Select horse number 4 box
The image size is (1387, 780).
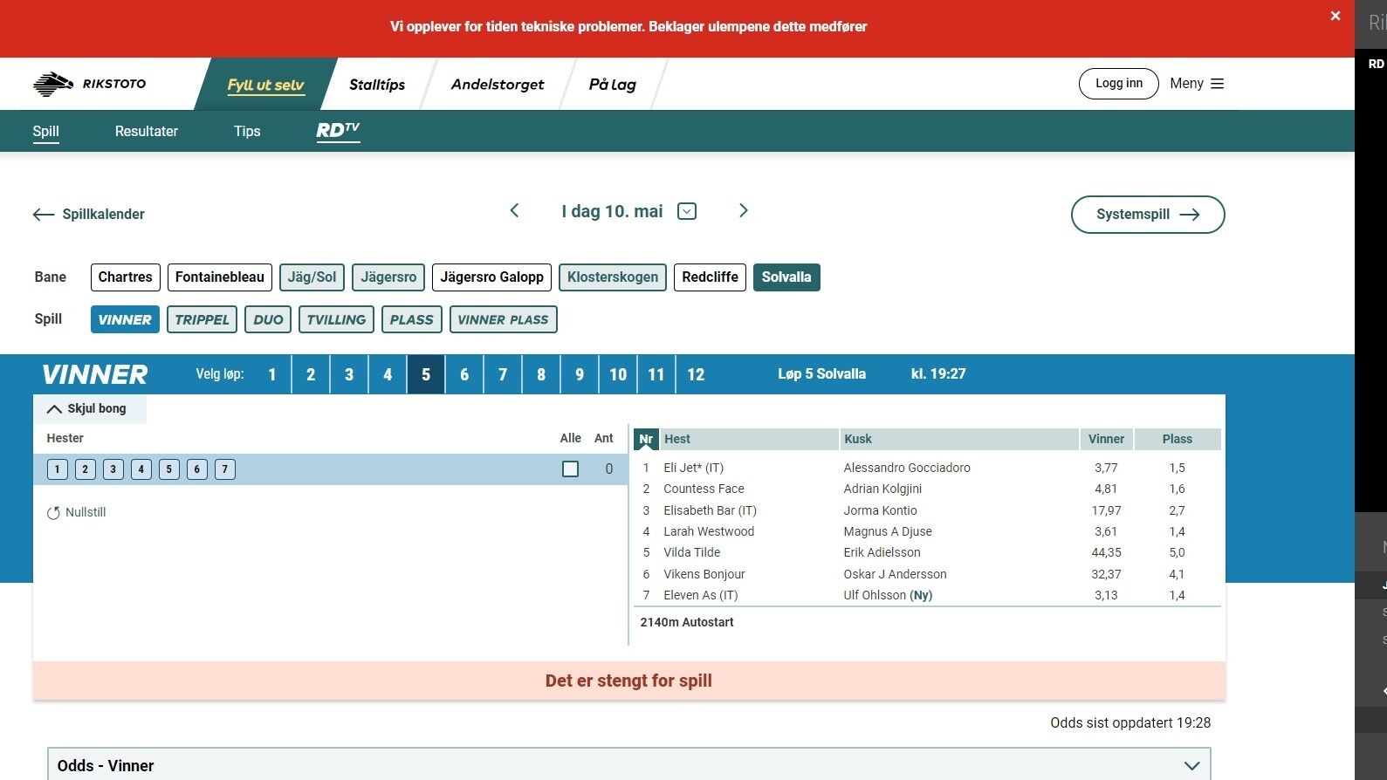[141, 469]
